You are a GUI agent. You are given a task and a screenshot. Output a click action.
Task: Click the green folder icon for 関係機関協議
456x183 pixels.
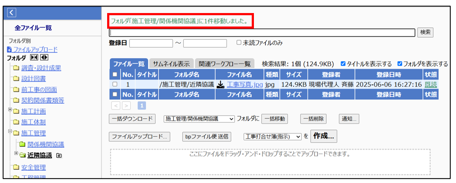[22, 144]
